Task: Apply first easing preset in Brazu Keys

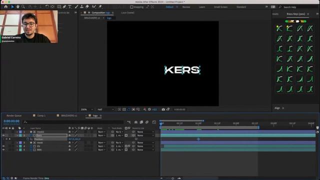Action: 279,28
